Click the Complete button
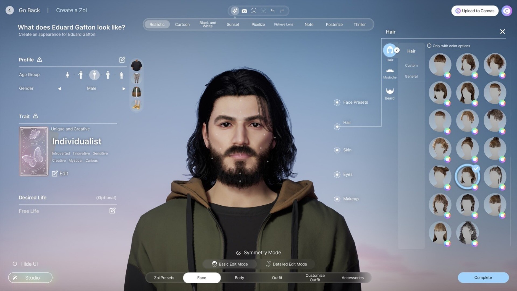 483,278
